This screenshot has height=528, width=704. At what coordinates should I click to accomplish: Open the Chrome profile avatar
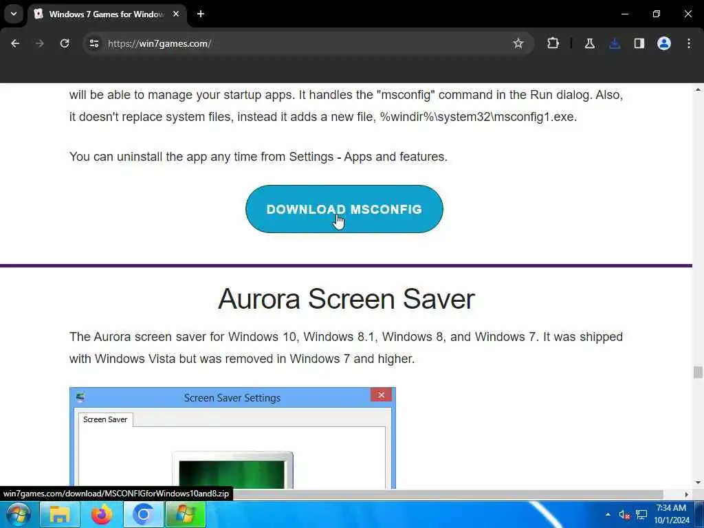(x=664, y=43)
